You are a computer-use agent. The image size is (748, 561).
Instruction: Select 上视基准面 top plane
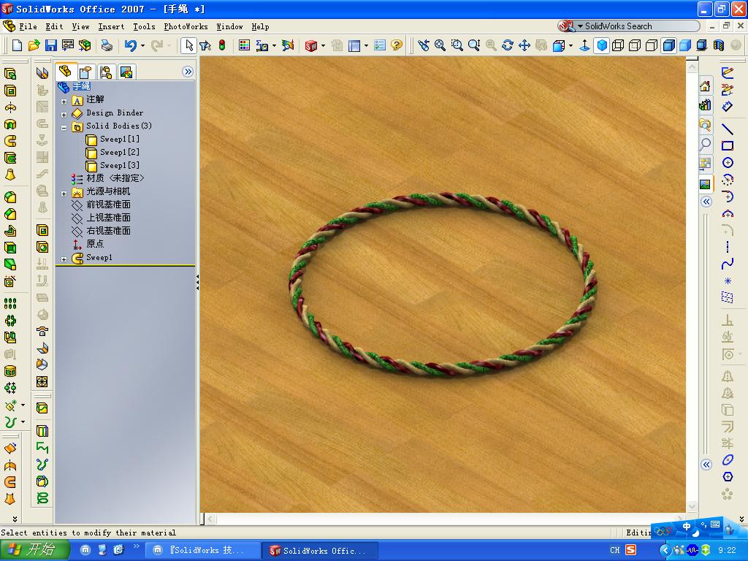(101, 218)
